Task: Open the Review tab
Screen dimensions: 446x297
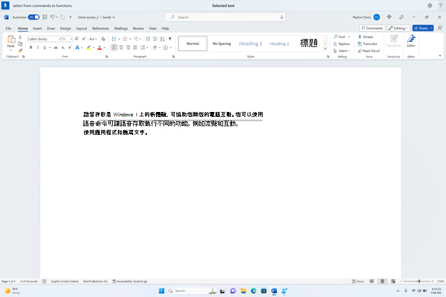Action: point(138,28)
